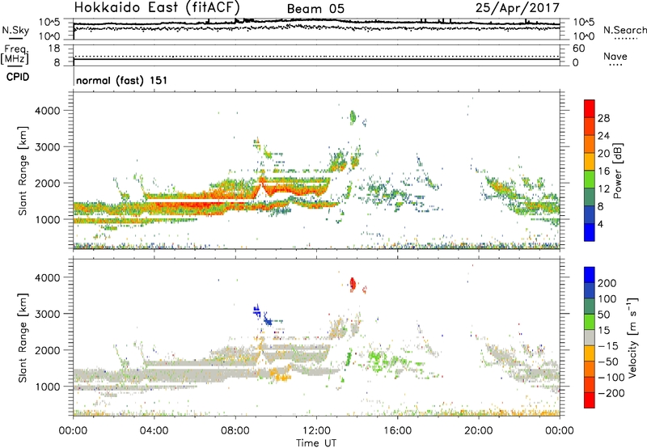
Task: Click the red bottom of velocity colorbar
Action: [590, 400]
